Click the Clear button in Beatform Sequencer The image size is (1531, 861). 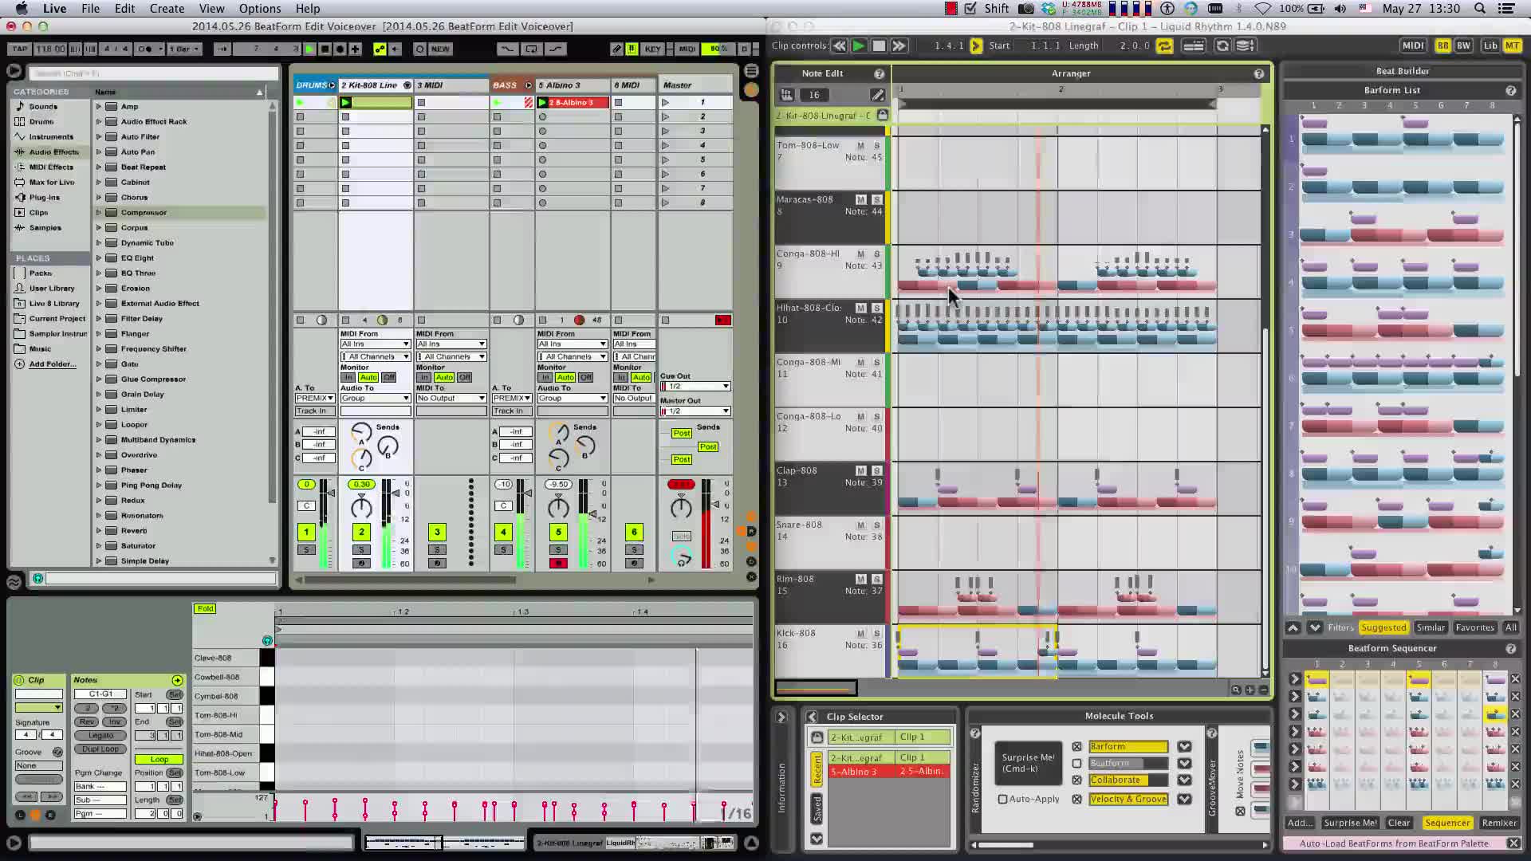point(1399,823)
